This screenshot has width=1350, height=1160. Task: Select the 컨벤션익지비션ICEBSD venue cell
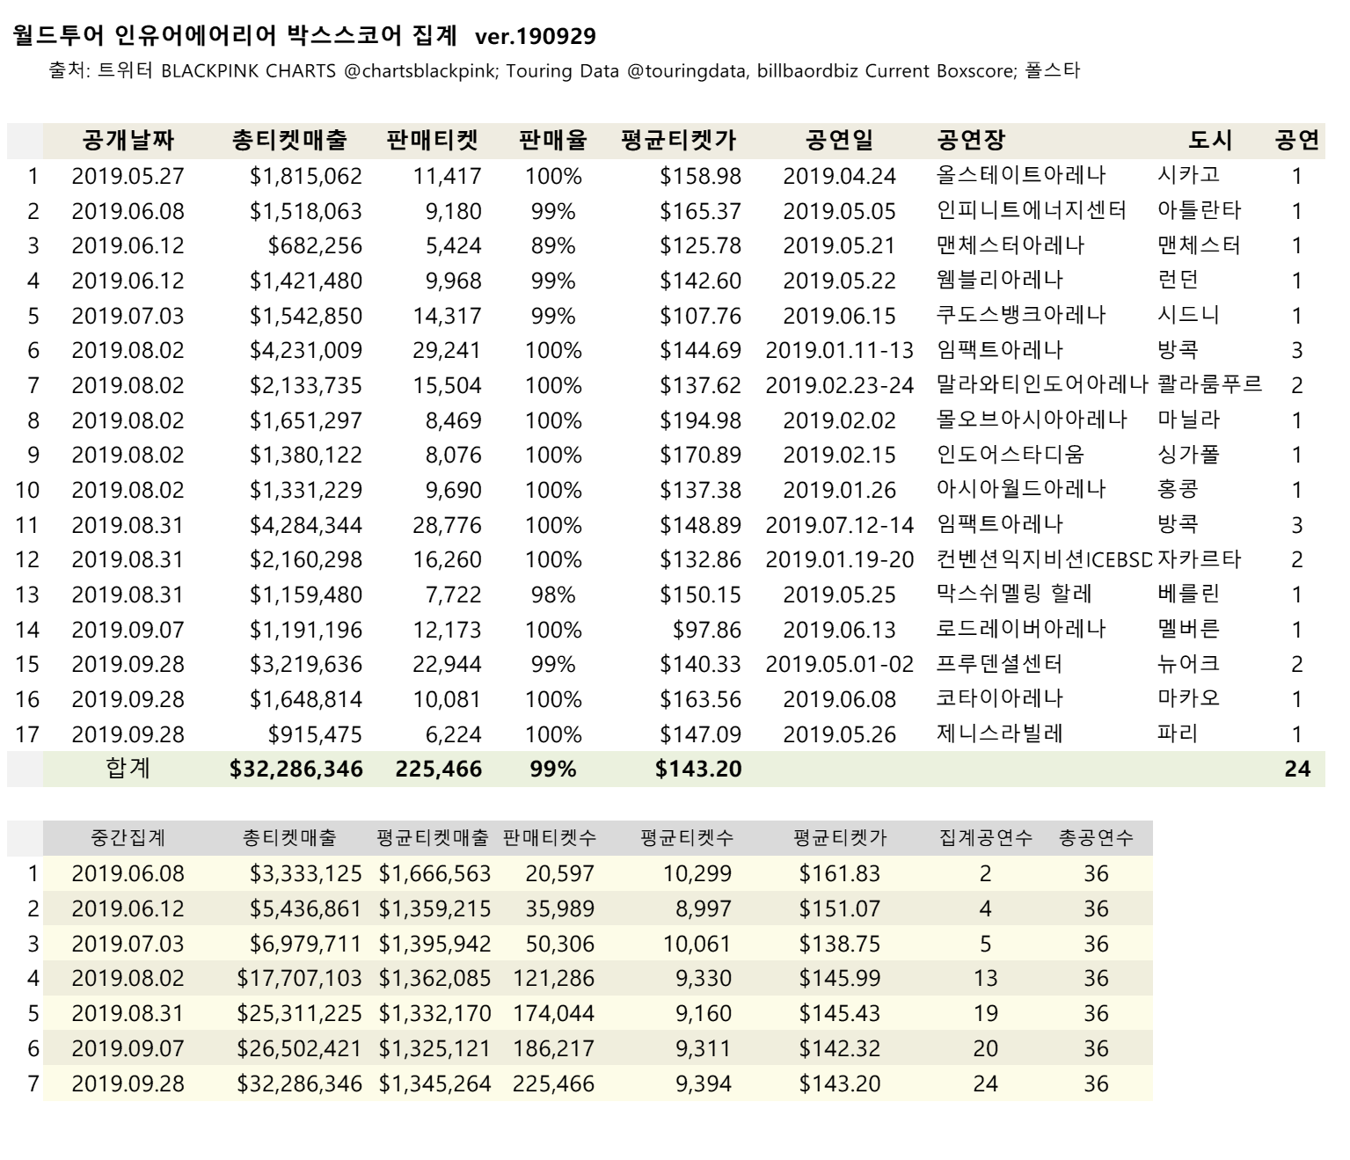(1044, 559)
